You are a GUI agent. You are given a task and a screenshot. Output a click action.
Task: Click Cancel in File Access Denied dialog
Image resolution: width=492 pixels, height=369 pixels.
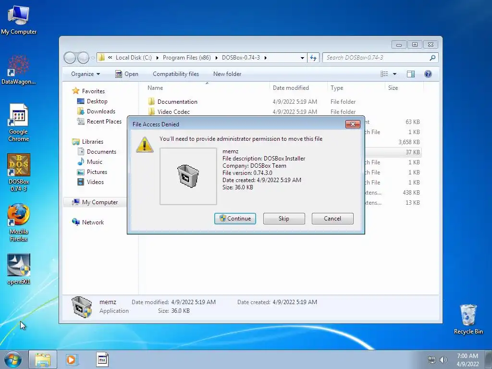(x=332, y=219)
